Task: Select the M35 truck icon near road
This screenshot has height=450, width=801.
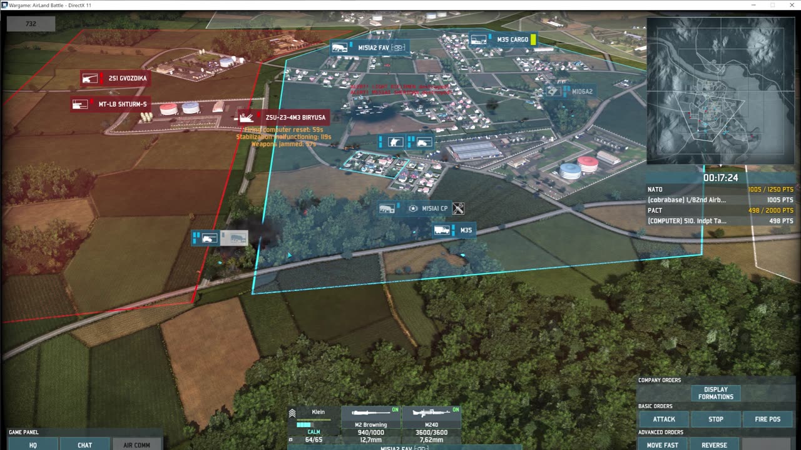Action: click(442, 230)
